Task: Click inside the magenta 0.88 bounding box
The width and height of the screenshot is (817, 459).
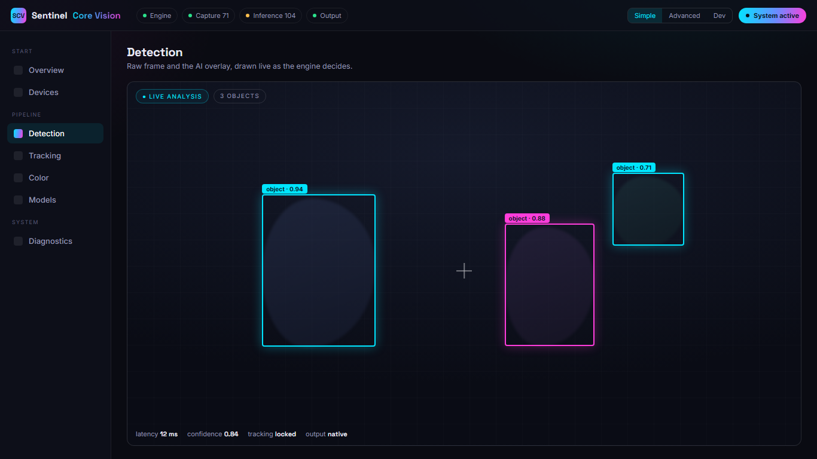Action: pos(550,284)
